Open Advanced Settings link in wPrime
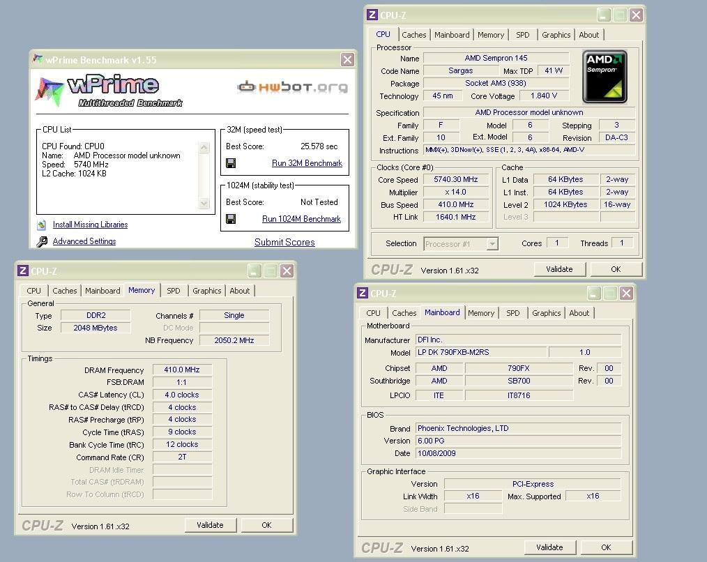The width and height of the screenshot is (707, 562). click(x=84, y=241)
